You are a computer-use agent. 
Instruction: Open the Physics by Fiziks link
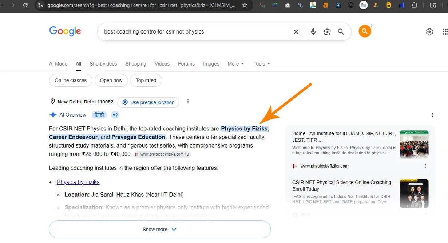(78, 182)
